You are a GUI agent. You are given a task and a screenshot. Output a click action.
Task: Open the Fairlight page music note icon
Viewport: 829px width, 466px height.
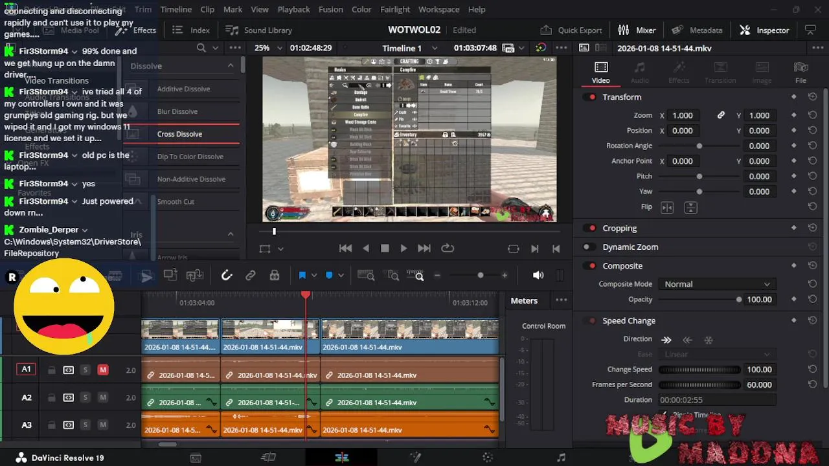pos(561,458)
